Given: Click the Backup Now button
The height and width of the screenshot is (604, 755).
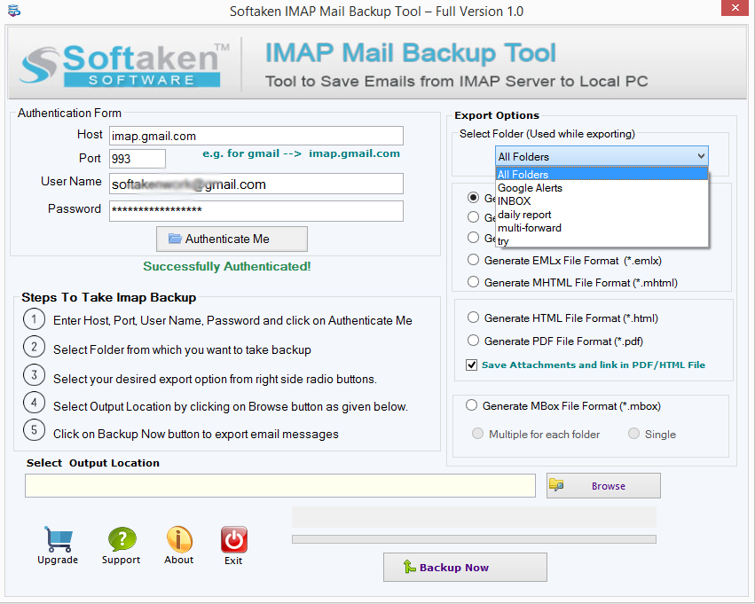Looking at the screenshot, I should click(465, 567).
